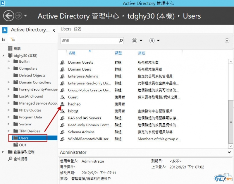234x184 pixels.
Task: Click Group Policy Creator Ow... group icon
Action: pyautogui.click(x=62, y=90)
